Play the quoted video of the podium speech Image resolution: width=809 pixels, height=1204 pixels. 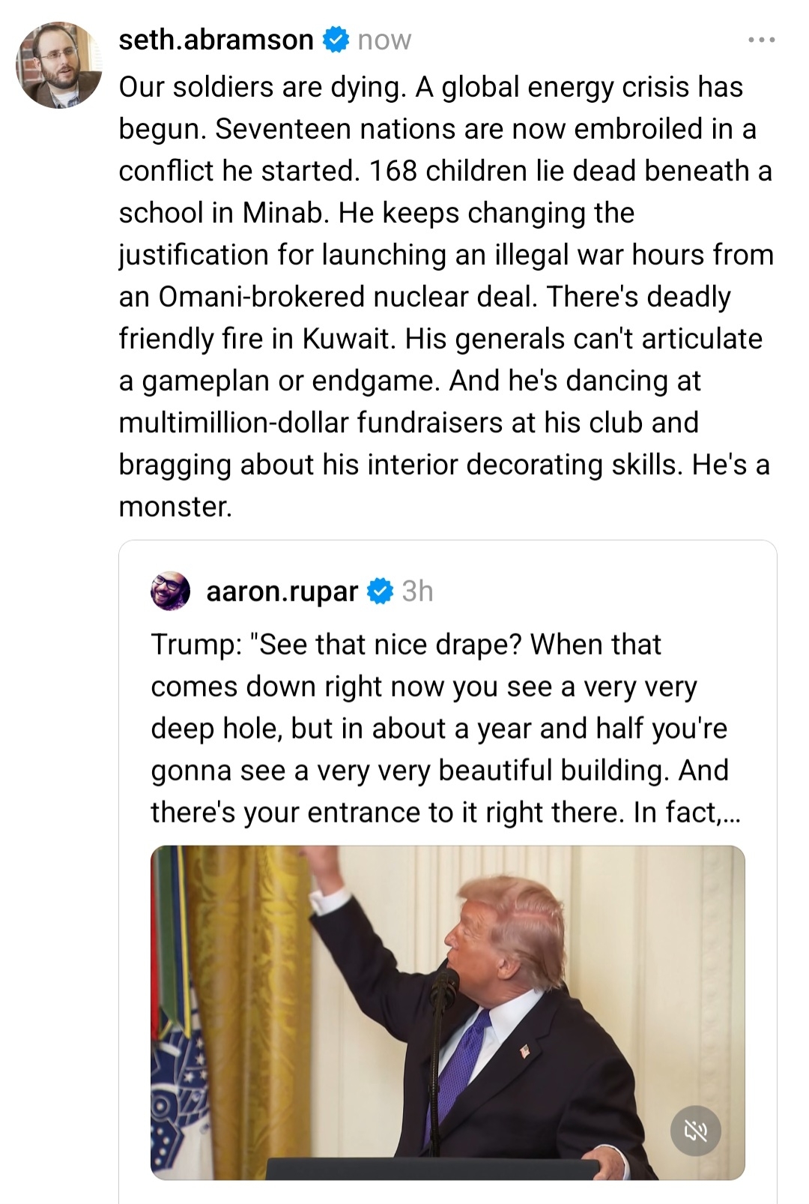tap(447, 1012)
